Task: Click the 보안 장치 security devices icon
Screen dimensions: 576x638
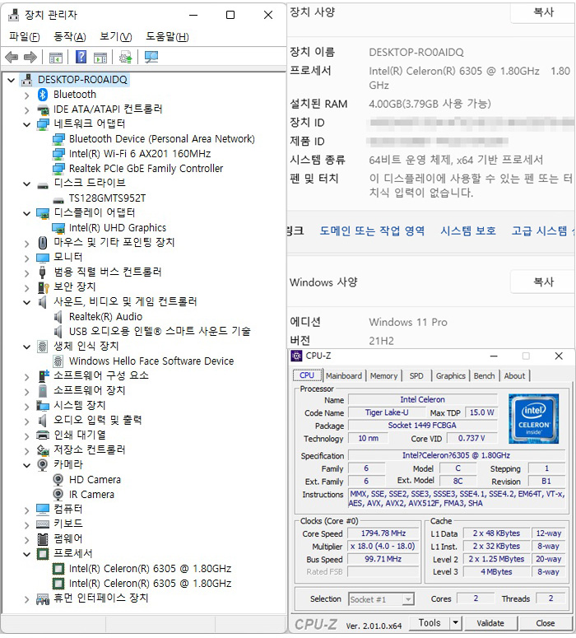Action: [x=43, y=286]
